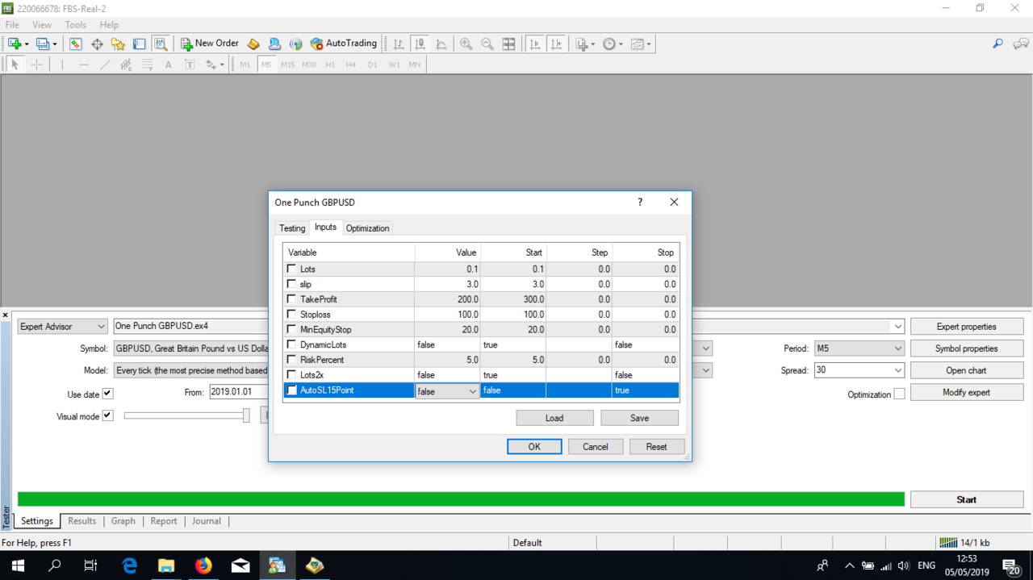
Task: Click the visual mode speed slider
Action: pyautogui.click(x=187, y=416)
